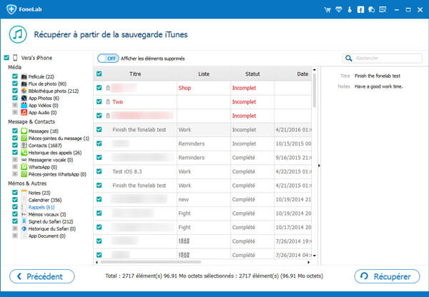Collapse the detail panel splitter arrow
Image resolution: width=429 pixels, height=297 pixels.
tap(319, 166)
